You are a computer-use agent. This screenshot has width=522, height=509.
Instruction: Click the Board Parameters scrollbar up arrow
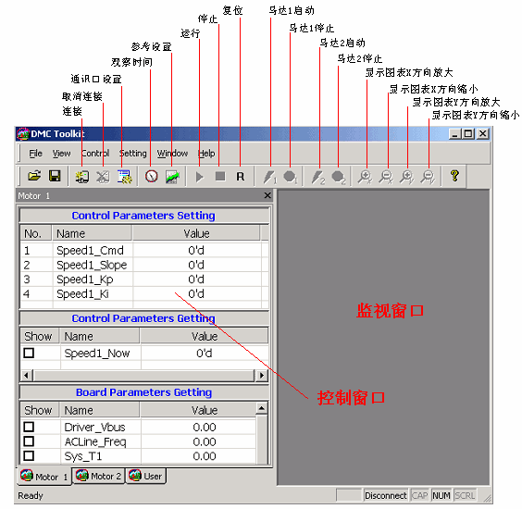click(x=262, y=408)
